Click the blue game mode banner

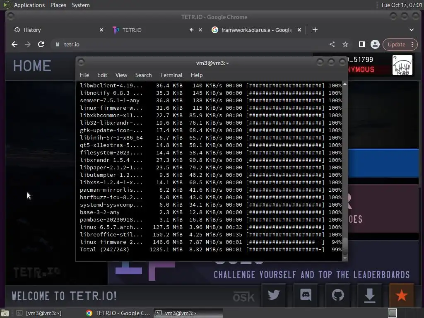click(x=383, y=163)
